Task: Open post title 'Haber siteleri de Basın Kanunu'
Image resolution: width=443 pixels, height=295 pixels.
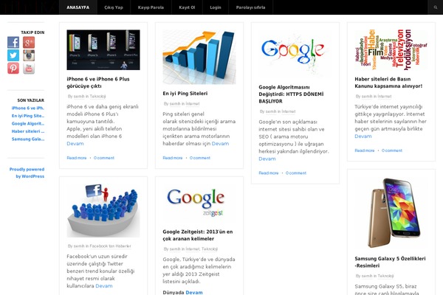Action: (388, 83)
